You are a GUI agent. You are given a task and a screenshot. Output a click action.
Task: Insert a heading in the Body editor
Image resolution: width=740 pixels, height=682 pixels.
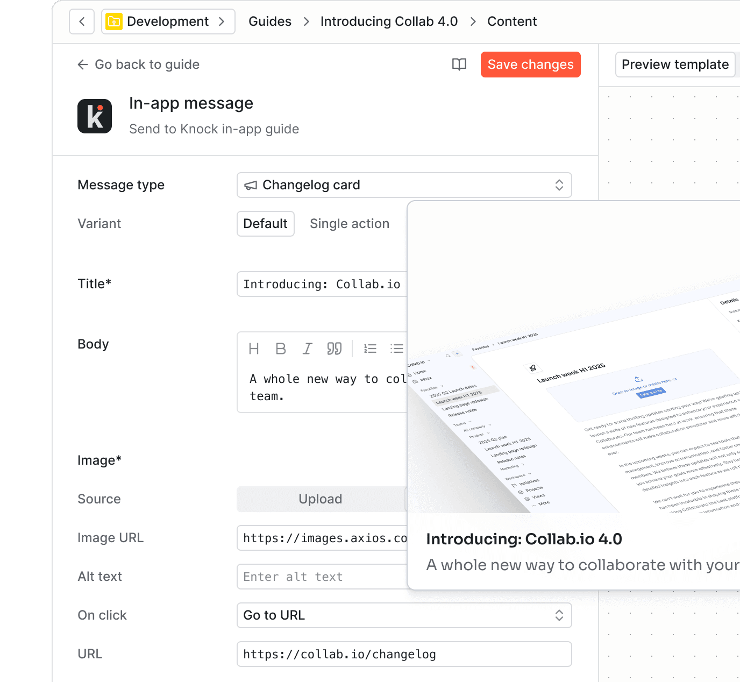[x=254, y=349]
